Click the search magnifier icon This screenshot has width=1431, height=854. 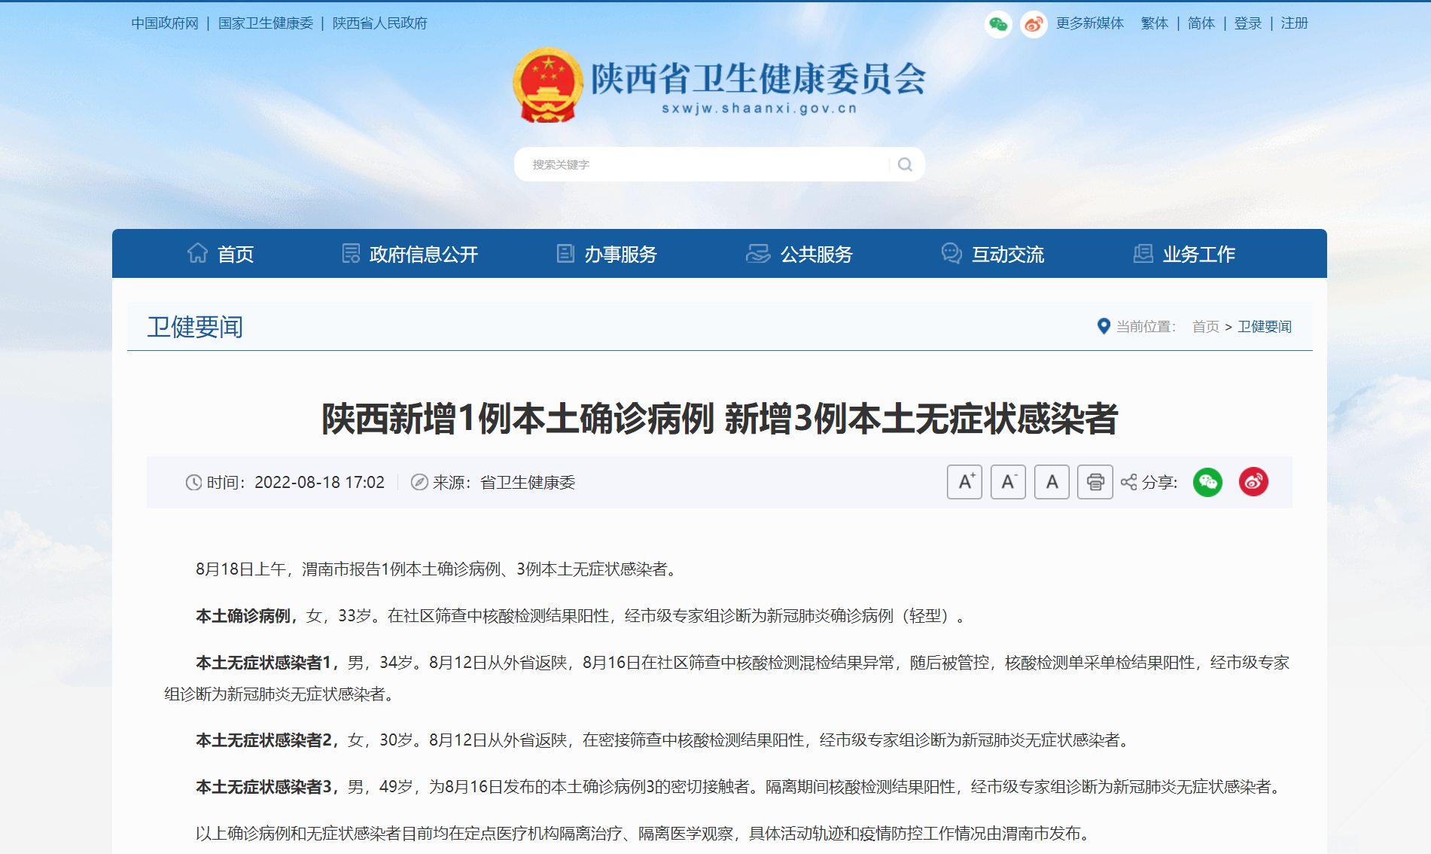(x=905, y=164)
